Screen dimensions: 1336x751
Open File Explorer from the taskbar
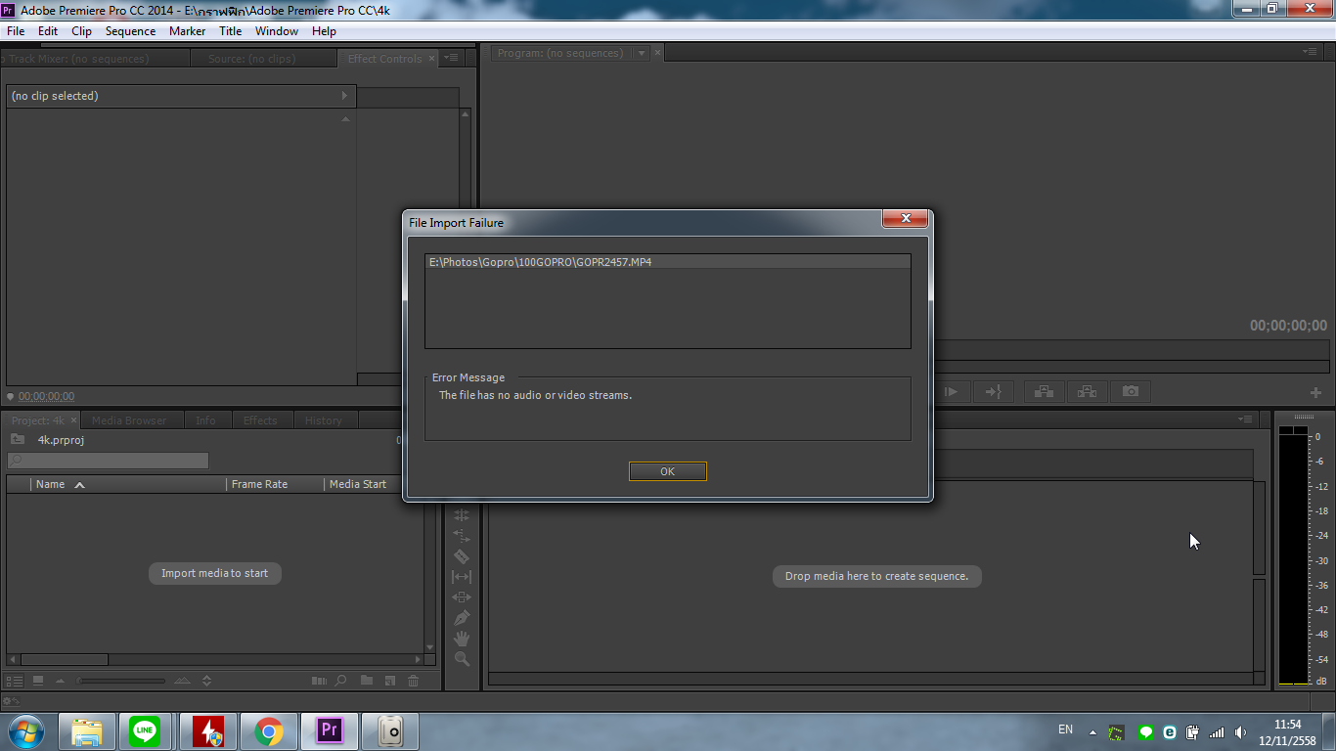87,731
